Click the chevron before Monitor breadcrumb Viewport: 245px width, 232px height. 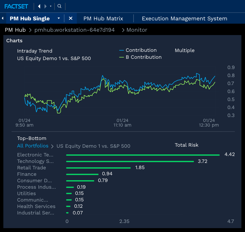point(123,30)
